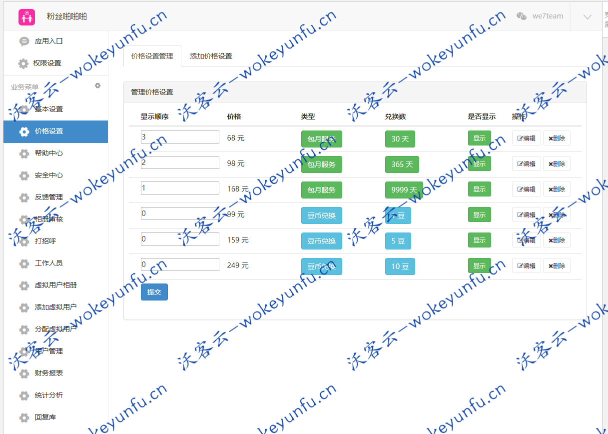The width and height of the screenshot is (608, 434).
Task: Click the gear icon for 权限设置
Action: pyautogui.click(x=23, y=63)
